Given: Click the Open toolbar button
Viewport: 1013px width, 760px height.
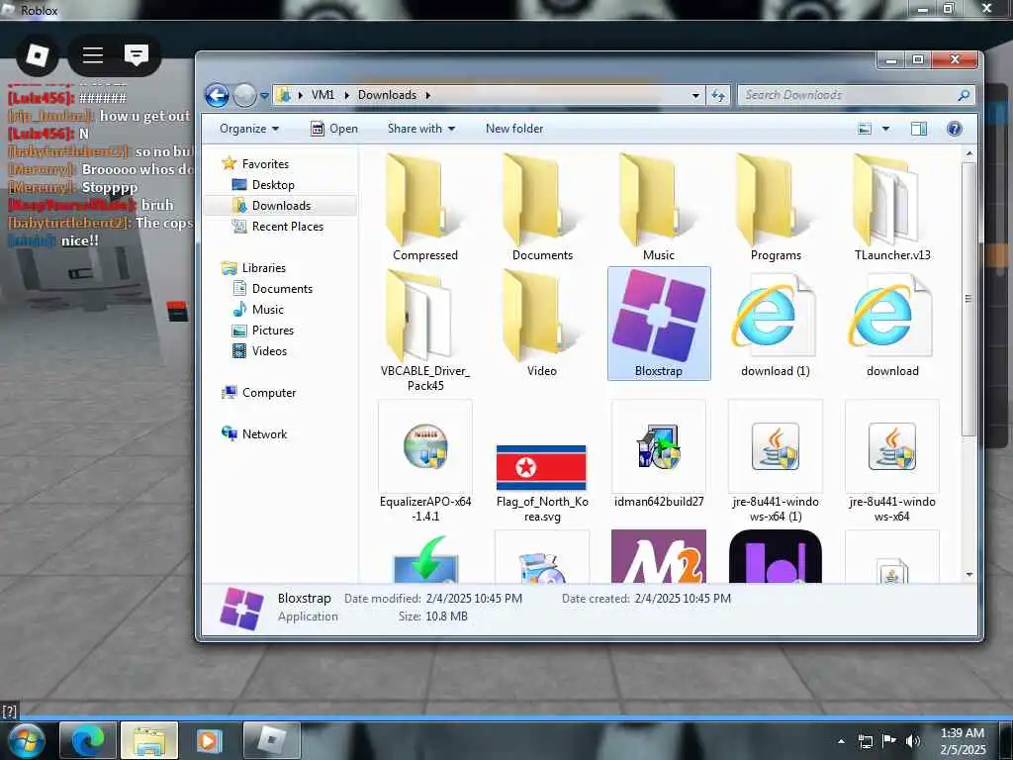Looking at the screenshot, I should pyautogui.click(x=334, y=129).
